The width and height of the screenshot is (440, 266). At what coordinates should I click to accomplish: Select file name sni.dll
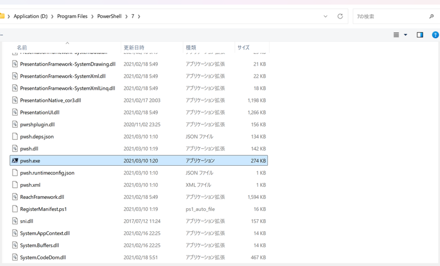point(26,221)
